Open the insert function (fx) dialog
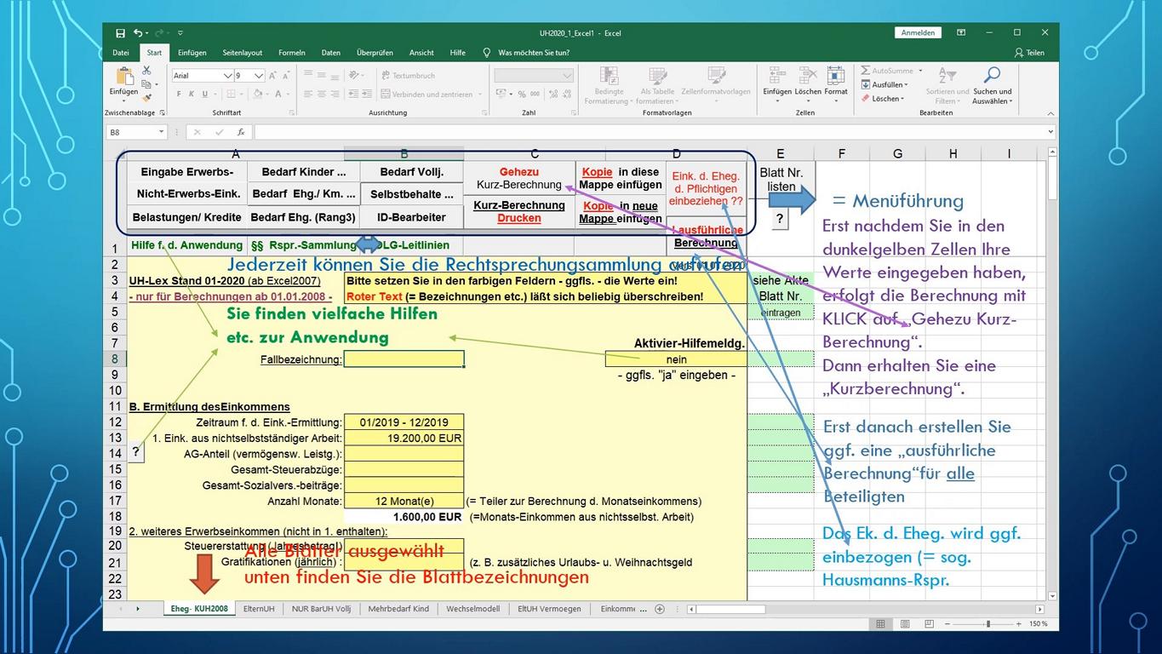The width and height of the screenshot is (1162, 654). click(241, 132)
